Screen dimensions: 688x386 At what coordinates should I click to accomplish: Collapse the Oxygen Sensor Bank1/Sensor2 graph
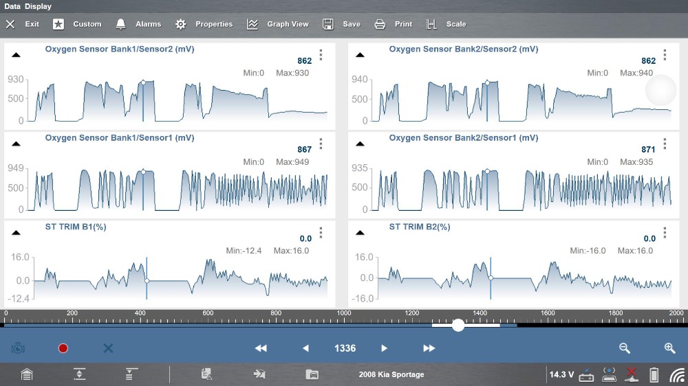click(x=16, y=55)
